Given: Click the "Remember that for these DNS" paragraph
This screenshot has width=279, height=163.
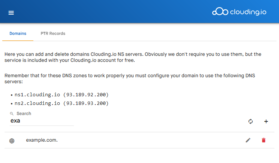Looking at the screenshot, I should point(130,79).
